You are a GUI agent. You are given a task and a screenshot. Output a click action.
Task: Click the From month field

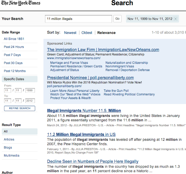8,90
